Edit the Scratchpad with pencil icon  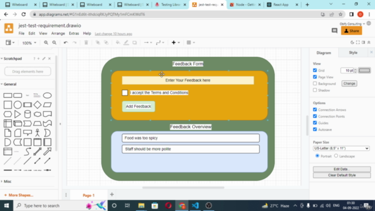pos(44,59)
